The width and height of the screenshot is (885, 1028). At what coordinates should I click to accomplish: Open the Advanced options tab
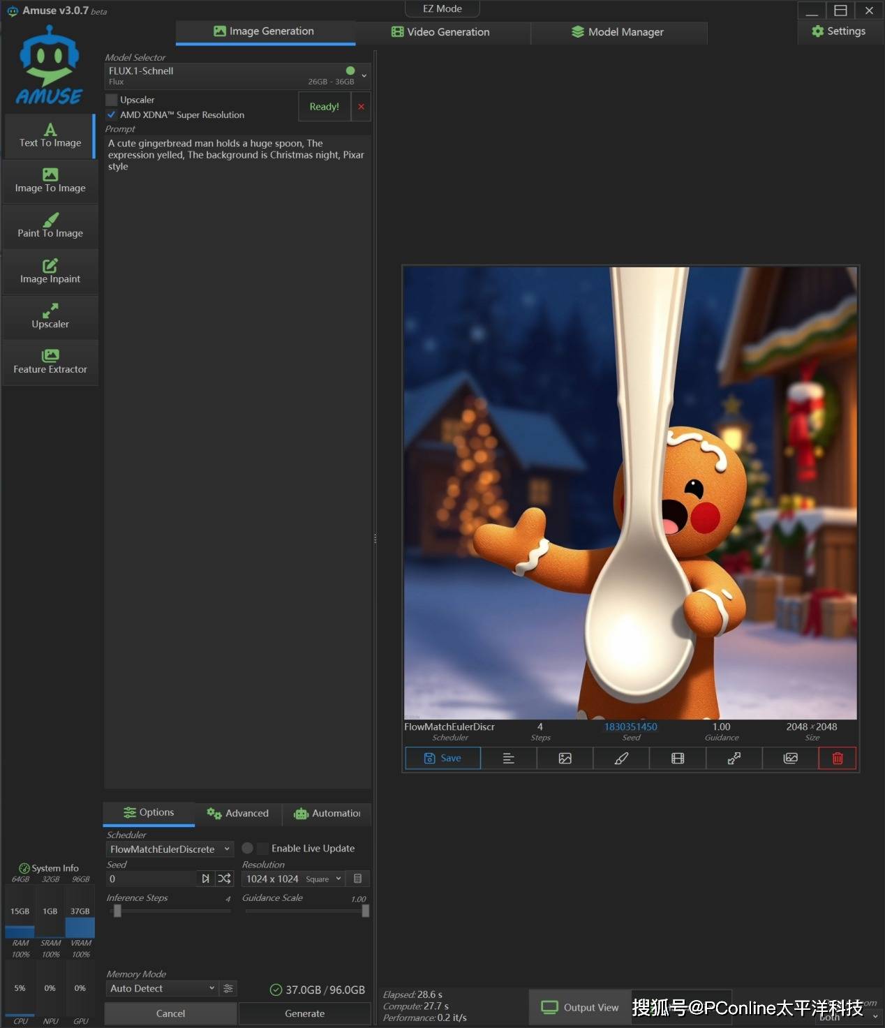point(238,813)
